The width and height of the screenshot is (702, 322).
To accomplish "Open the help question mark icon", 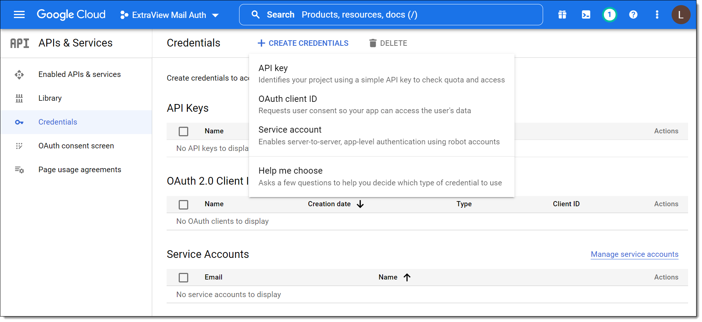I will pos(633,15).
